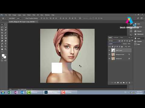Open Paths in the collapsed panel dock
The image size is (145, 108).
137,44
